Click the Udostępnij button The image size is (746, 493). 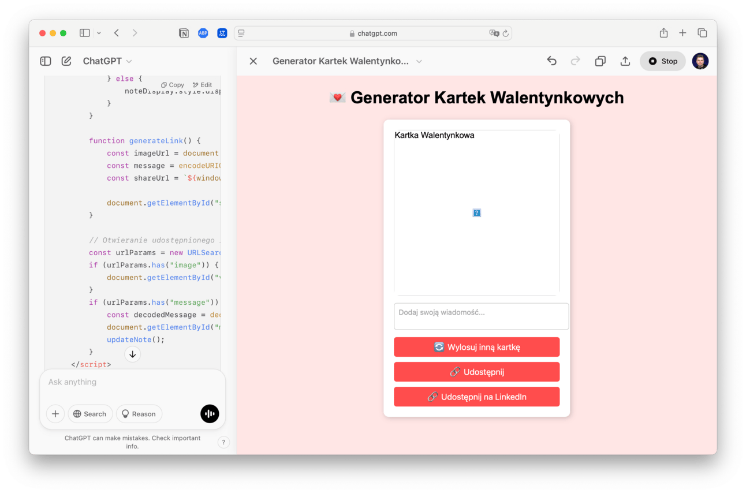pyautogui.click(x=477, y=372)
